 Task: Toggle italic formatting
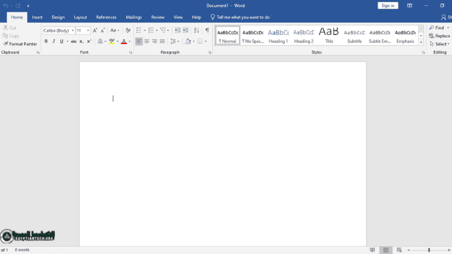(54, 41)
